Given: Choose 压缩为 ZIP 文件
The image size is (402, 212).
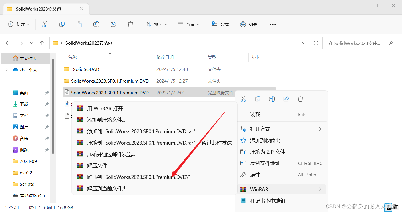Looking at the screenshot, I should pyautogui.click(x=282, y=152).
